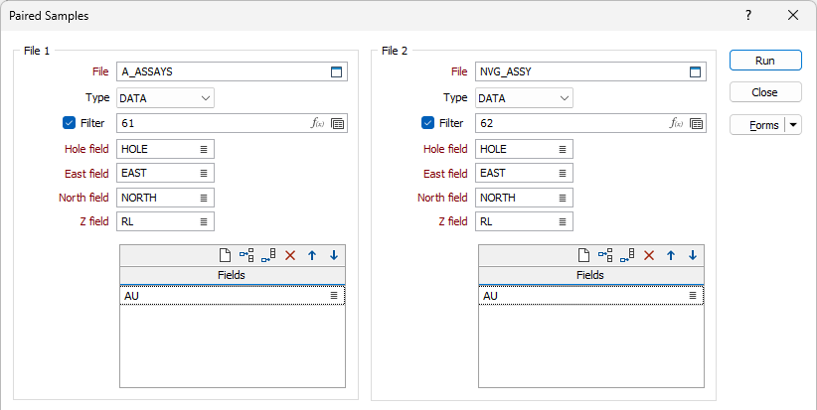
Task: Select the AU row in File 2 fields
Action: [x=590, y=296]
